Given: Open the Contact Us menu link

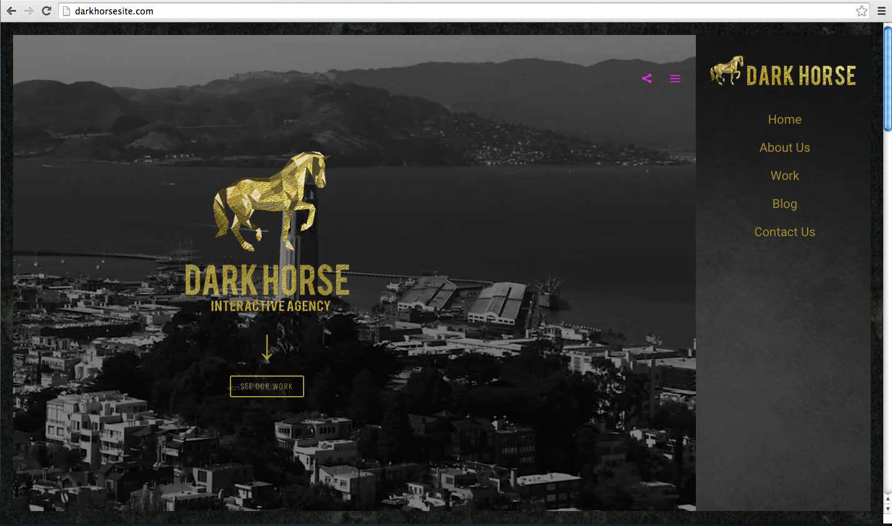Looking at the screenshot, I should 785,232.
